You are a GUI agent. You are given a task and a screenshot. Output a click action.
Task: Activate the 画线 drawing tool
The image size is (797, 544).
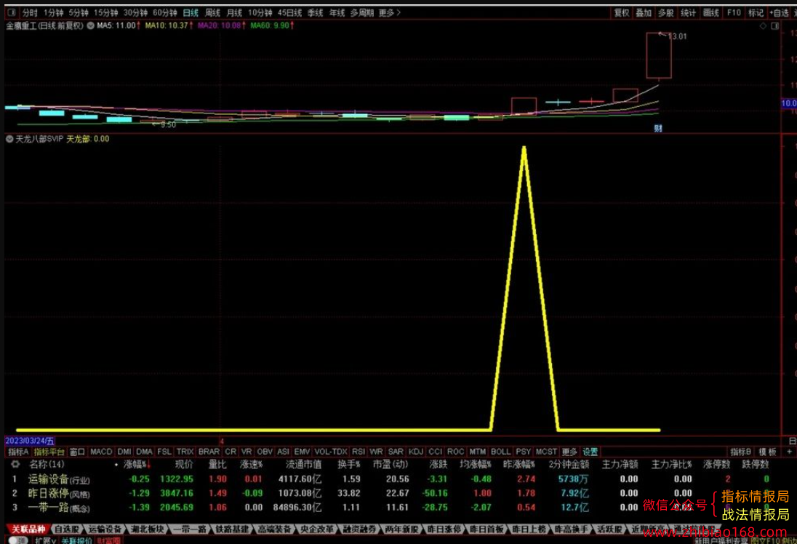click(711, 12)
